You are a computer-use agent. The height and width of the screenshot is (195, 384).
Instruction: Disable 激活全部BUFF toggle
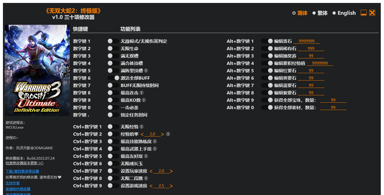coord(113,78)
